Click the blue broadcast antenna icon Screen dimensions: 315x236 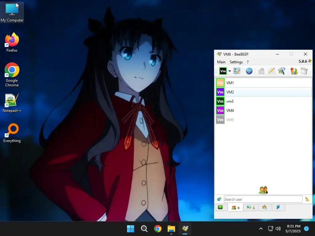click(249, 71)
